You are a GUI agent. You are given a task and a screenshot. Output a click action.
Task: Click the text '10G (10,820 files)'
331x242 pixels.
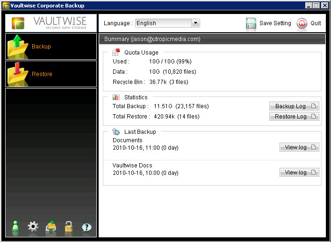tap(173, 72)
